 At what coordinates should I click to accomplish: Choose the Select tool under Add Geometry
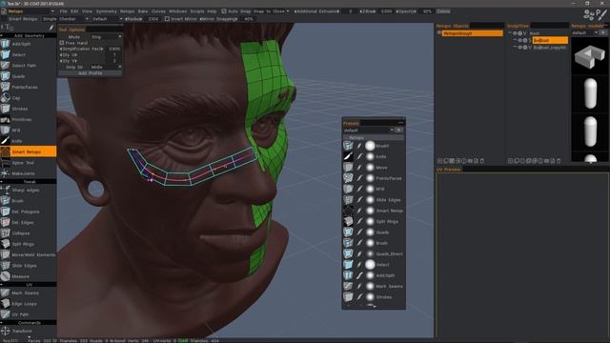[x=28, y=55]
